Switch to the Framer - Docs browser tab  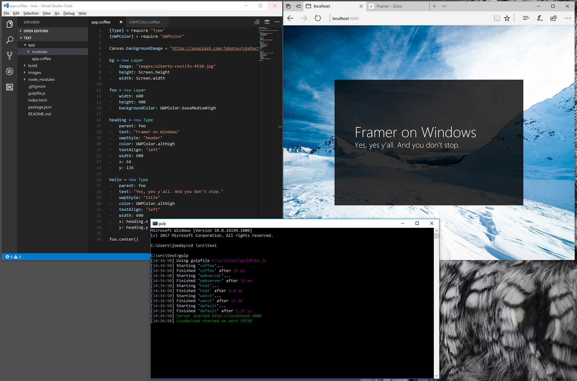click(398, 6)
